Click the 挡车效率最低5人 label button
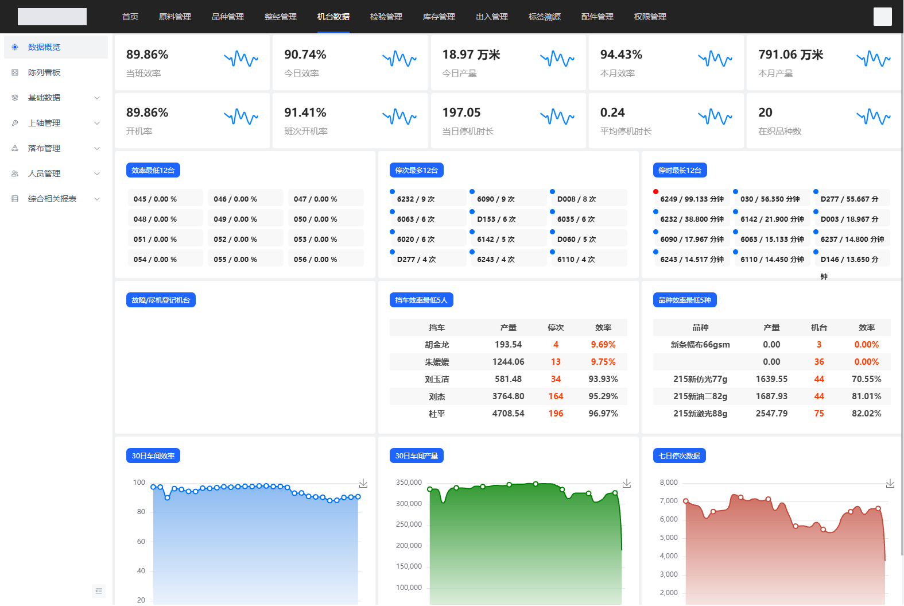Viewport: 904px width, 606px height. (x=421, y=300)
